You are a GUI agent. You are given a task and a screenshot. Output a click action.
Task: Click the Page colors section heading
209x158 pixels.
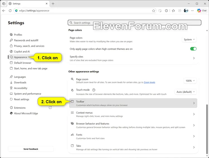pyautogui.click(x=75, y=30)
